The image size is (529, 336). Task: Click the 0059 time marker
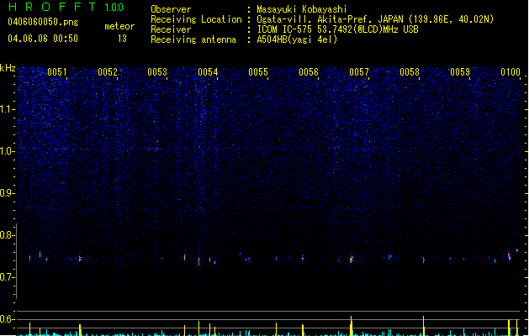460,71
